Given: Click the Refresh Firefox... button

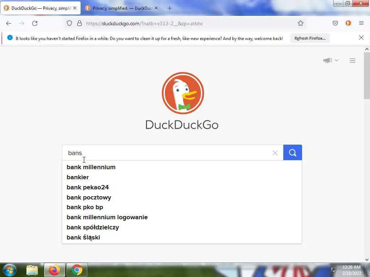Looking at the screenshot, I should [x=310, y=38].
